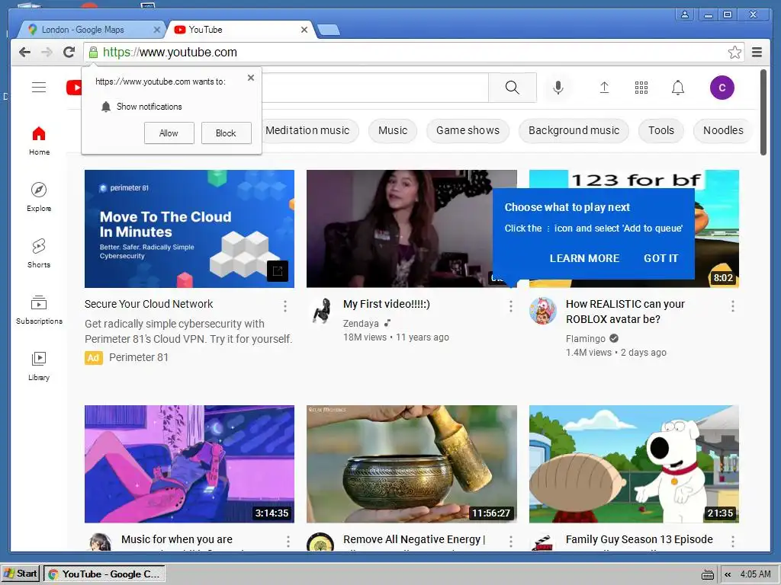Open the purple account avatar menu

(722, 88)
